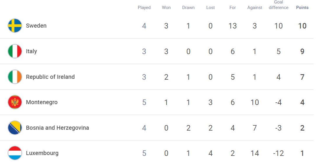Click the Goal difference column header

point(278,5)
